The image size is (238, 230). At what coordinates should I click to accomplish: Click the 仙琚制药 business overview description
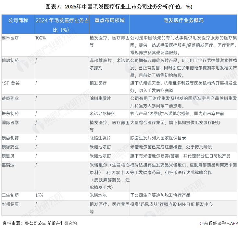coord(183,68)
